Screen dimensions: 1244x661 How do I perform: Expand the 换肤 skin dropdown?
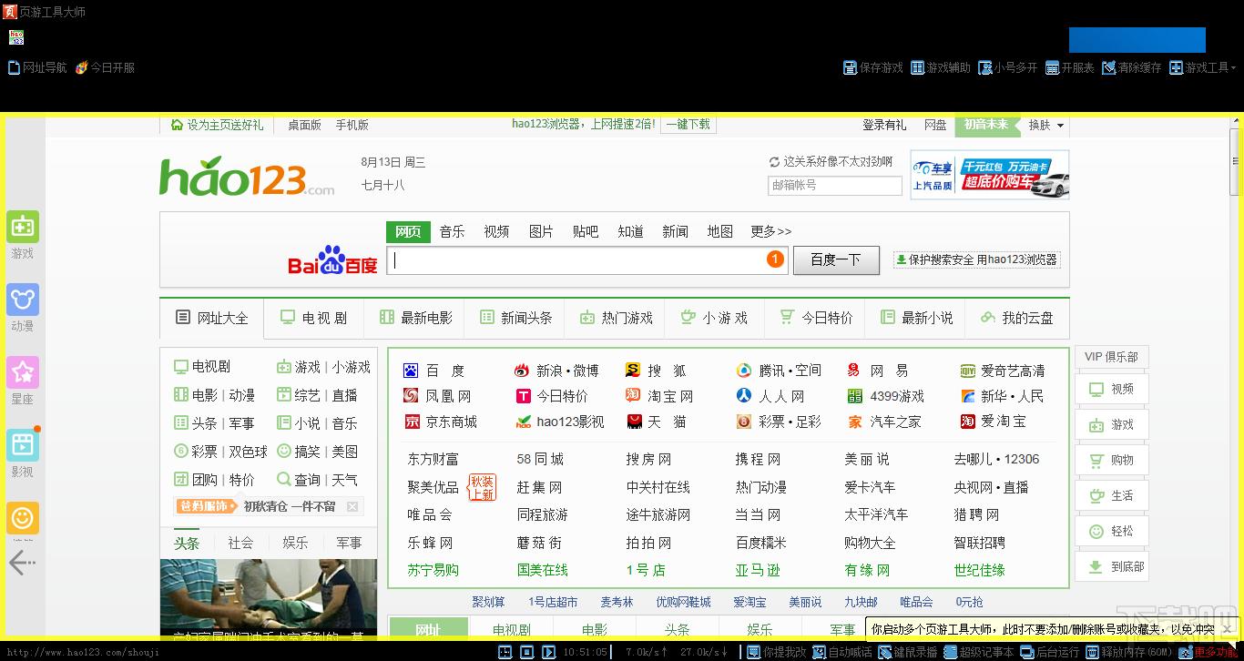pos(1046,125)
